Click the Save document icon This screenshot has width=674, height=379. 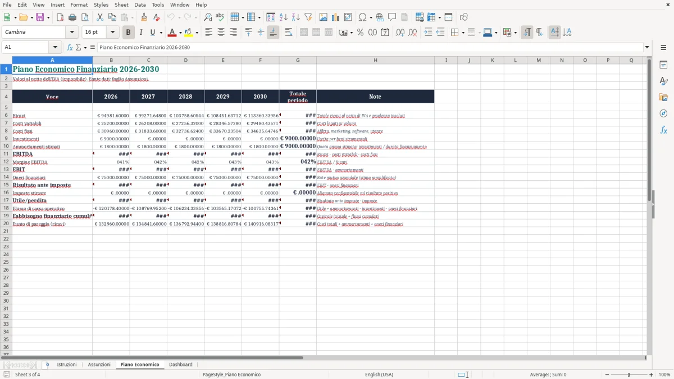click(40, 17)
